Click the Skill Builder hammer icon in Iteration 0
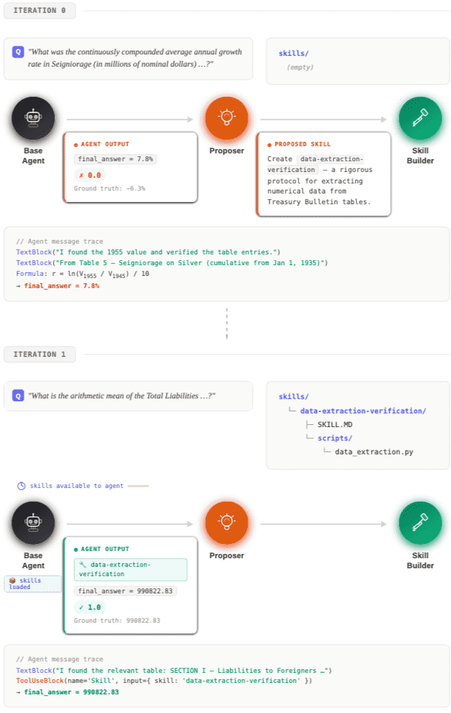The width and height of the screenshot is (451, 713). pyautogui.click(x=420, y=118)
